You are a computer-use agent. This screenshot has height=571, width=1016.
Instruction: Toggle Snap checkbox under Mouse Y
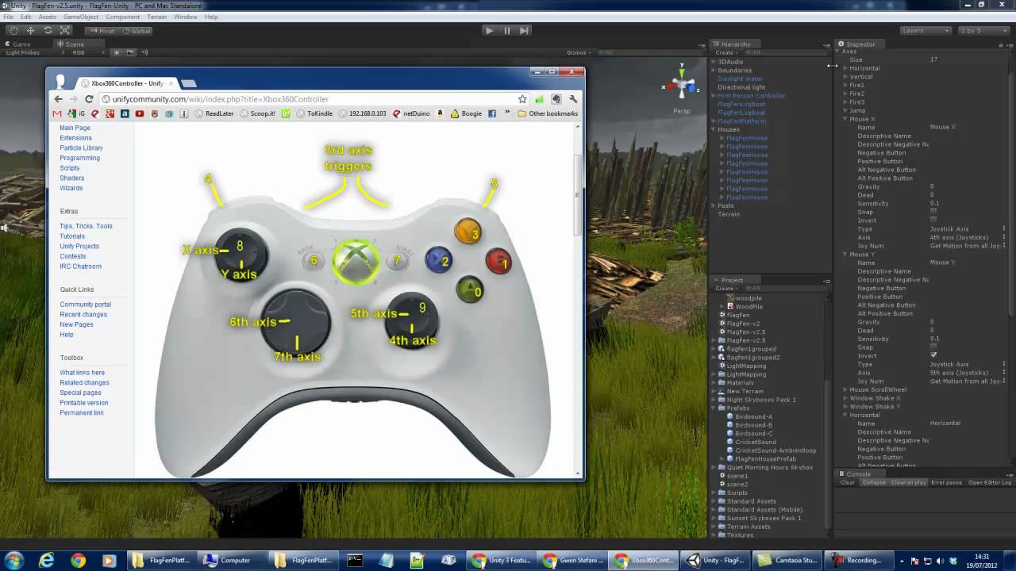click(933, 347)
